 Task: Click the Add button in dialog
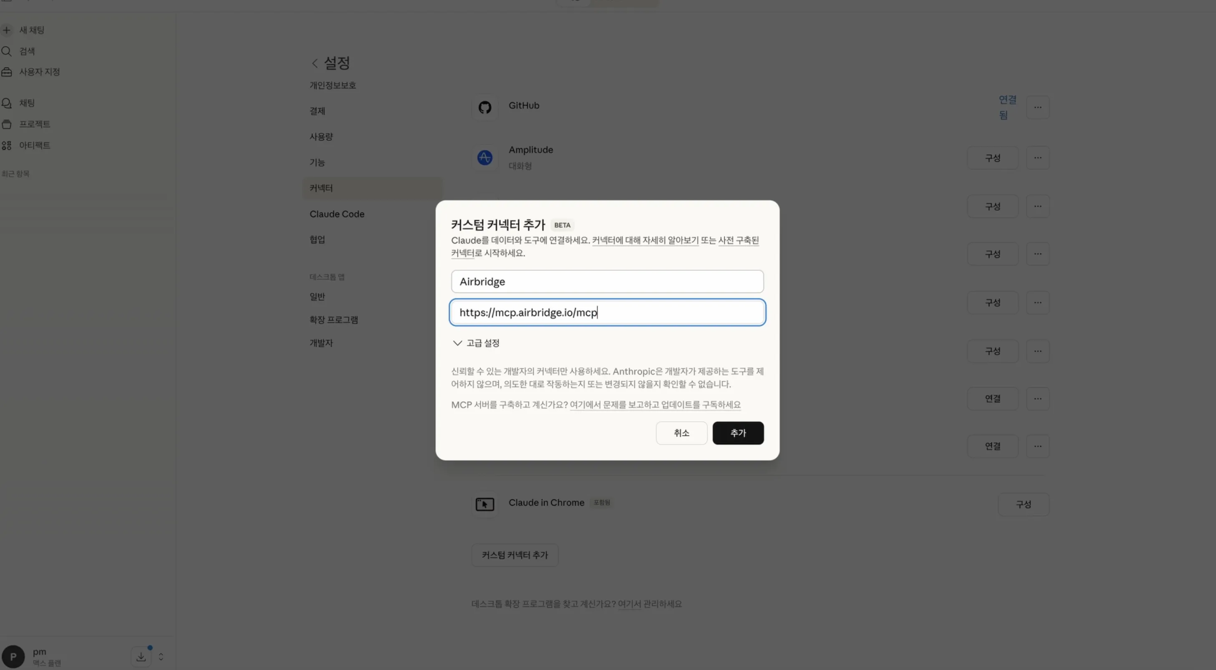click(738, 433)
